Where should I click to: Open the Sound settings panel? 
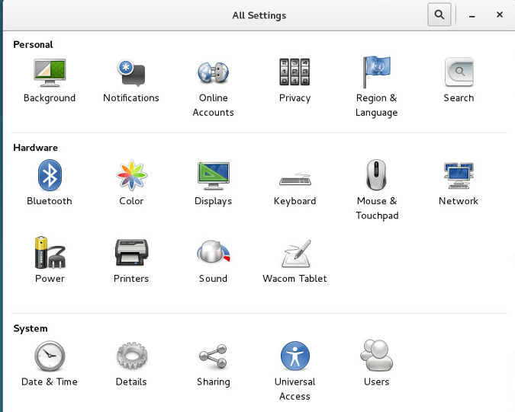point(213,254)
